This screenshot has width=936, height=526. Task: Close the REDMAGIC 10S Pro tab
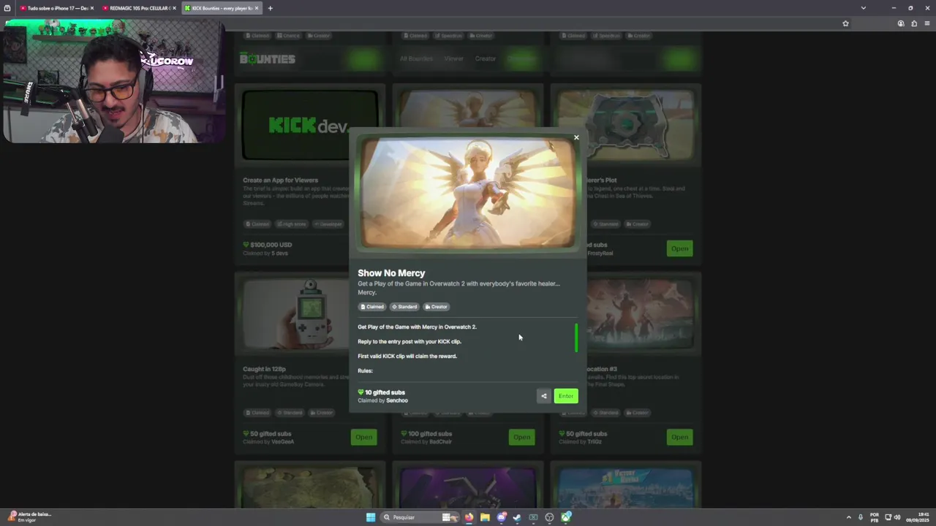click(174, 8)
